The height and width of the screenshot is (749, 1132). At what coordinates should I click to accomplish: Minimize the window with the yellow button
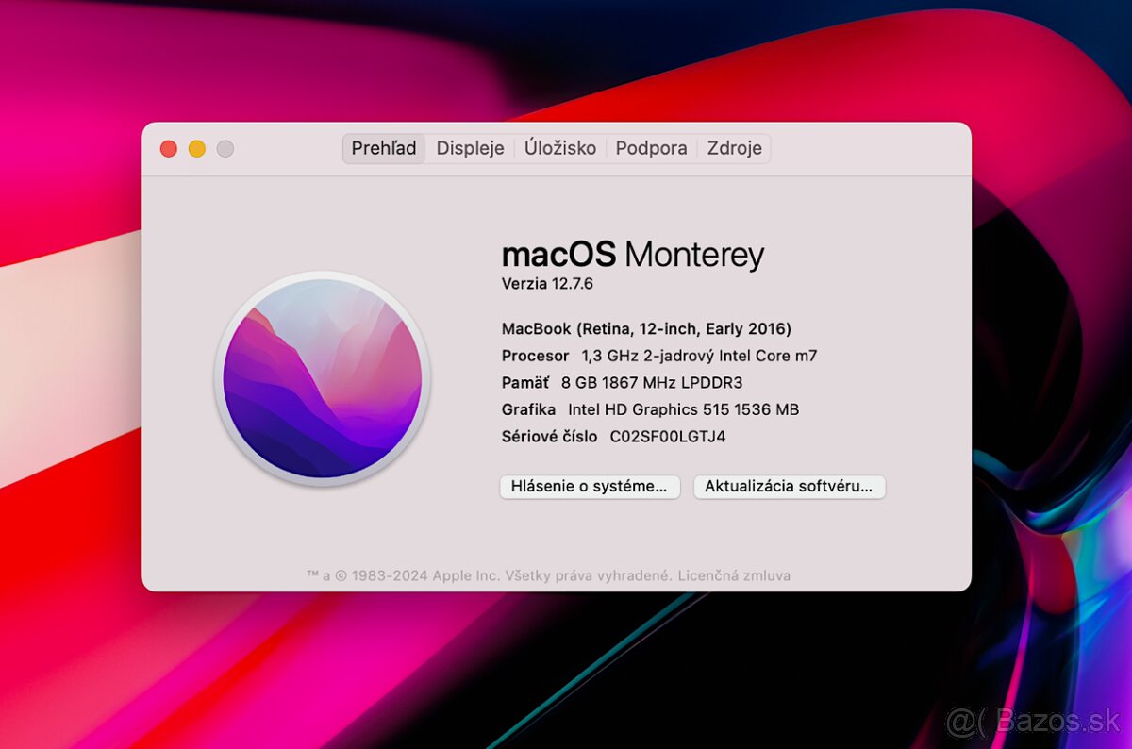tap(197, 149)
